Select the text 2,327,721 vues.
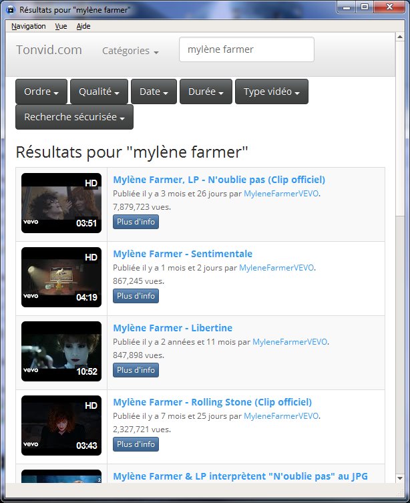Screen dimensions: 410x503 click(x=142, y=430)
